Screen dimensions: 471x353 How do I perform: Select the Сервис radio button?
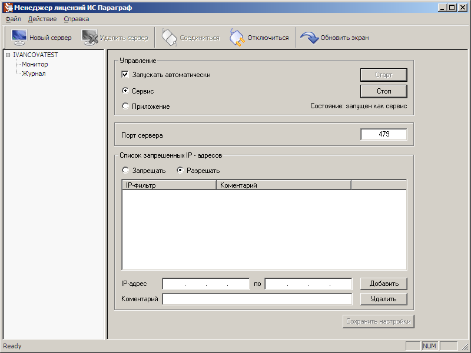[125, 91]
